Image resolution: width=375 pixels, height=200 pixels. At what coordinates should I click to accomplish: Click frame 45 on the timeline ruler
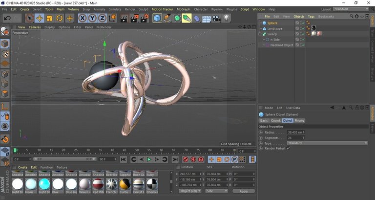pyautogui.click(x=125, y=151)
